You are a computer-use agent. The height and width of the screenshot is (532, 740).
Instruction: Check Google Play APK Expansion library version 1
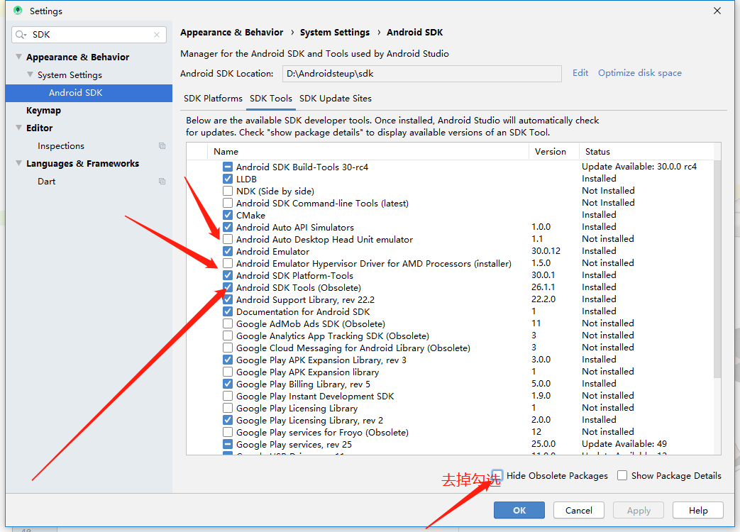click(x=228, y=372)
